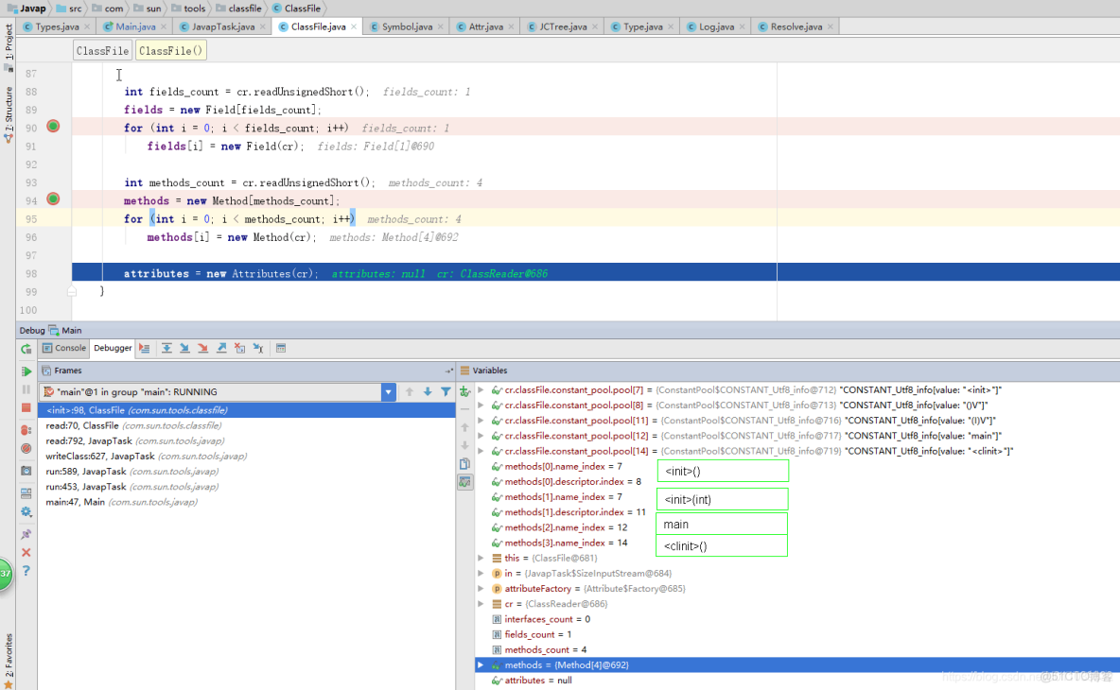Image resolution: width=1120 pixels, height=690 pixels.
Task: Open the thread selector dropdown showing main@1
Action: coord(388,390)
